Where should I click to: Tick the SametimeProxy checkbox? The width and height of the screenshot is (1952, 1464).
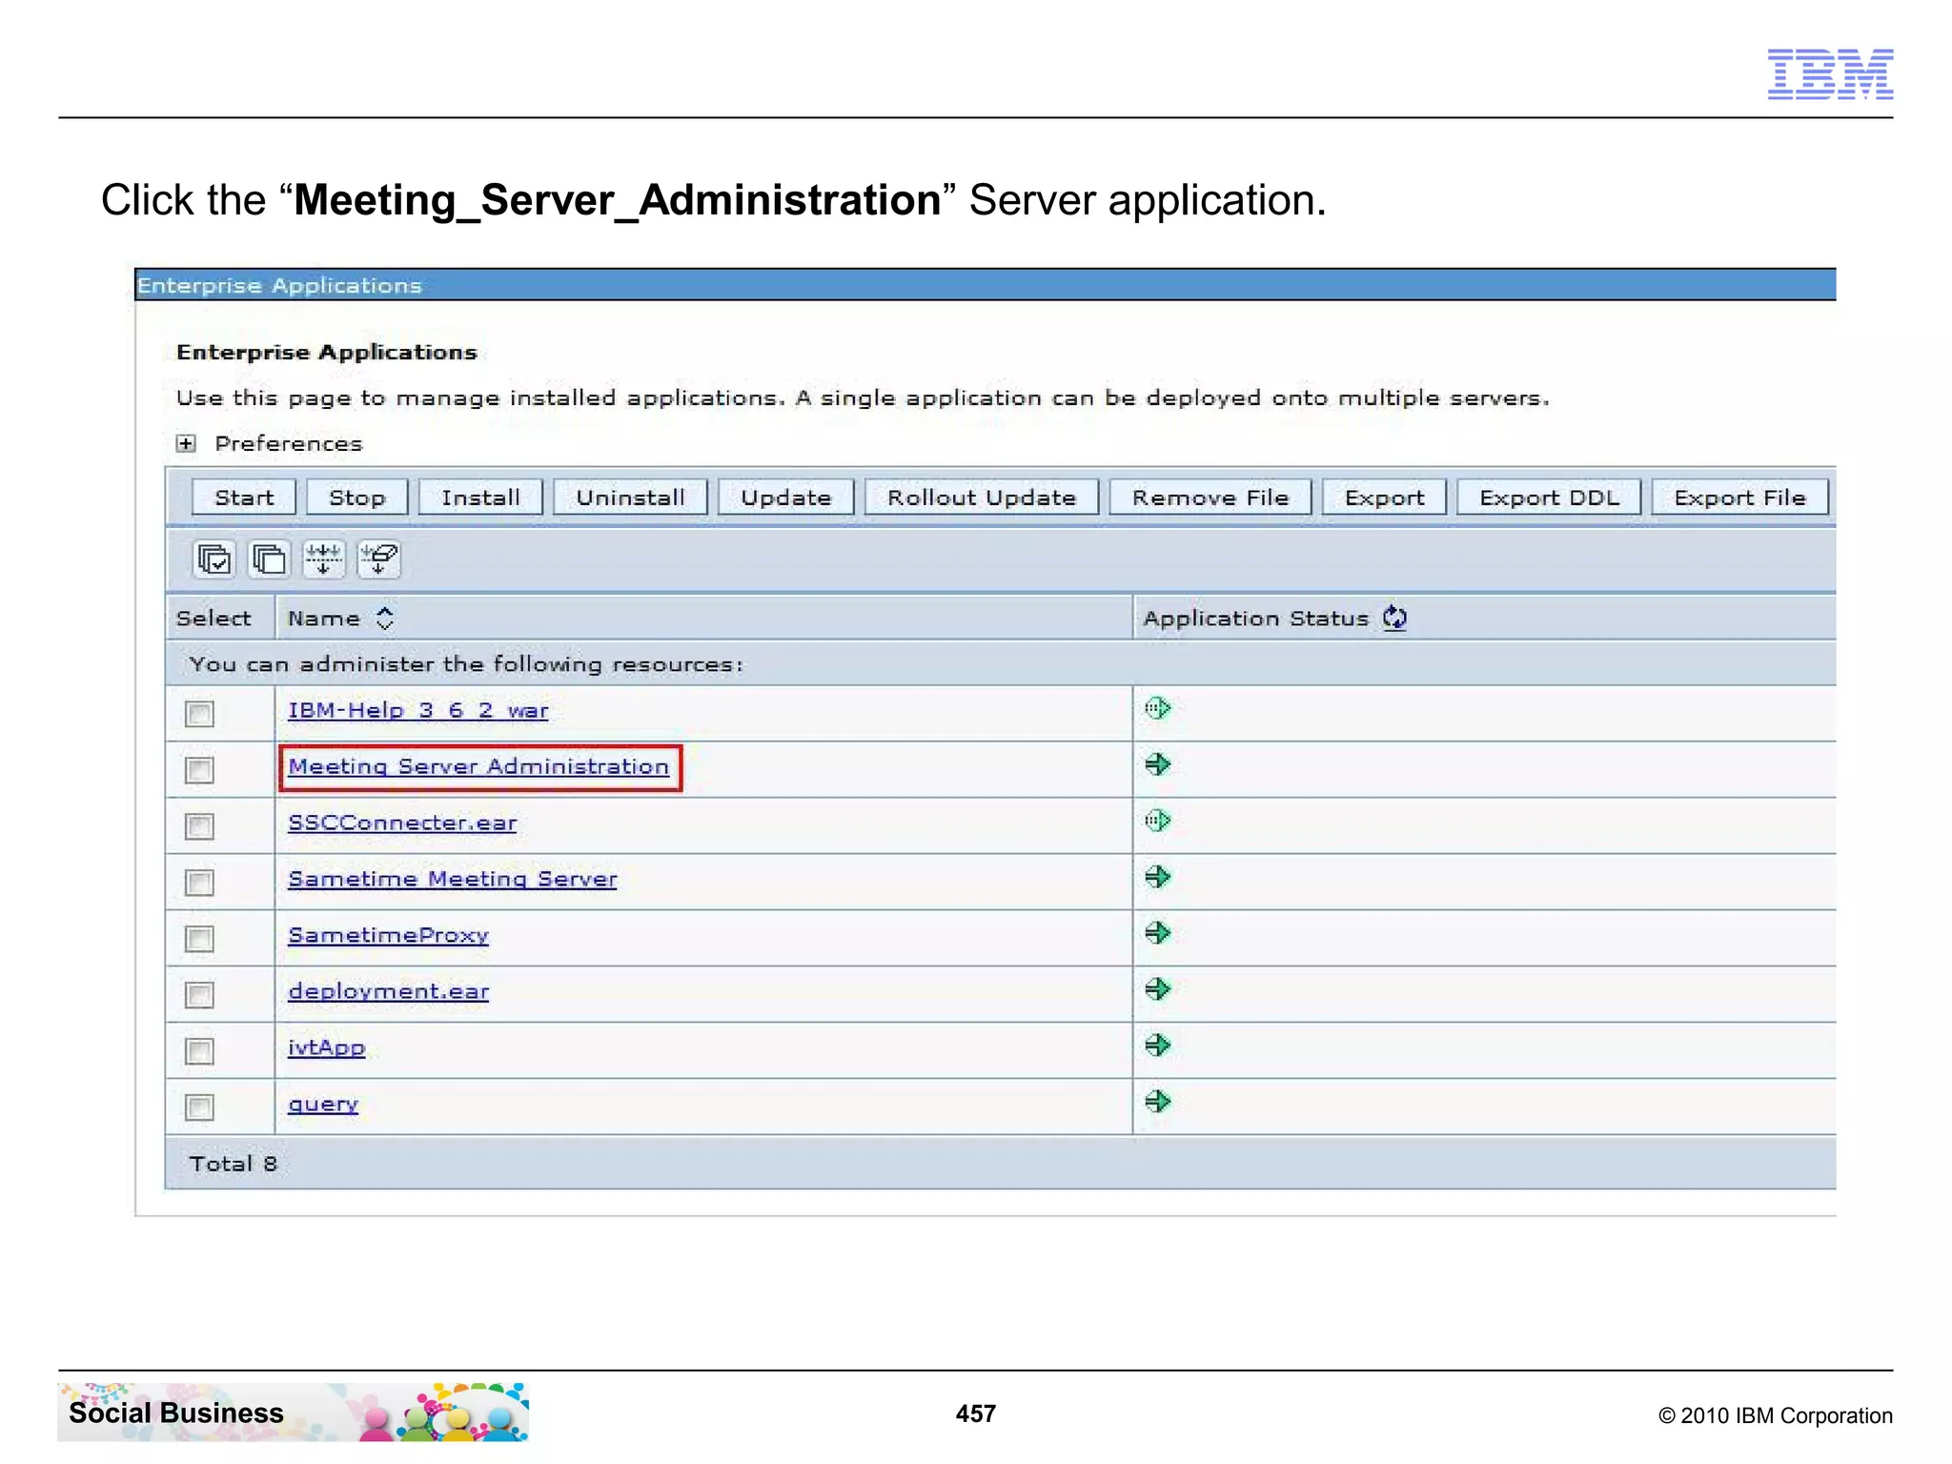200,939
